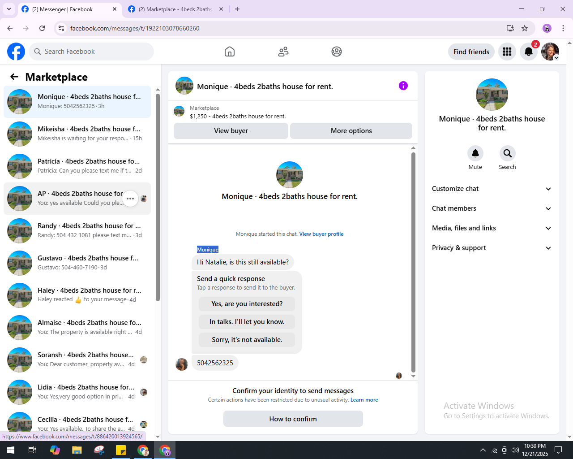Expand Privacy & support section
Image resolution: width=573 pixels, height=459 pixels.
492,248
